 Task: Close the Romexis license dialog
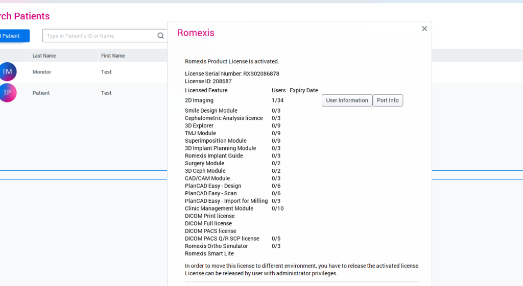pos(424,29)
